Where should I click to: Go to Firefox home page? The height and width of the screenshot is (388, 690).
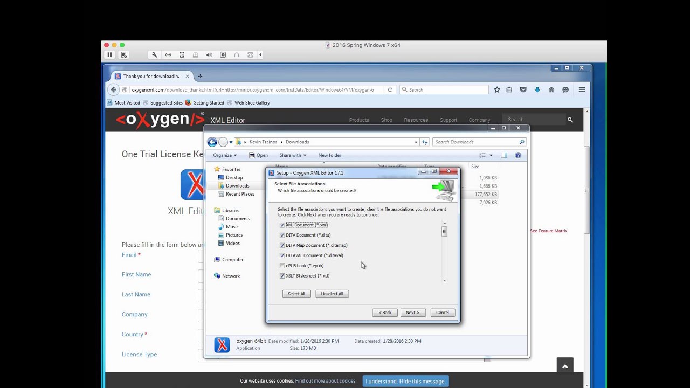pos(551,89)
